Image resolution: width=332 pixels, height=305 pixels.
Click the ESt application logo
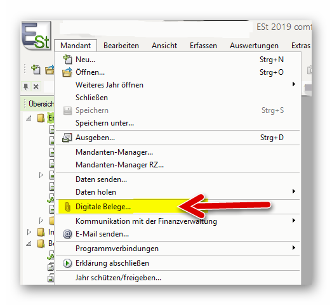(36, 36)
